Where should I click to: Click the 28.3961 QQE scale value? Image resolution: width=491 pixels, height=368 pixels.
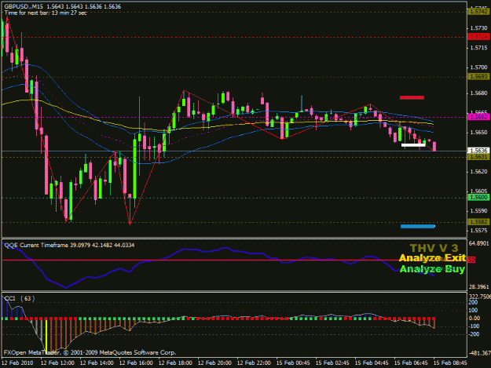[479, 286]
